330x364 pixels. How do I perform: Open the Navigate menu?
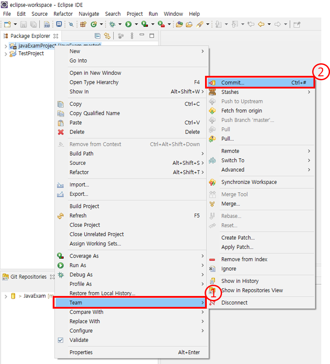coord(89,14)
